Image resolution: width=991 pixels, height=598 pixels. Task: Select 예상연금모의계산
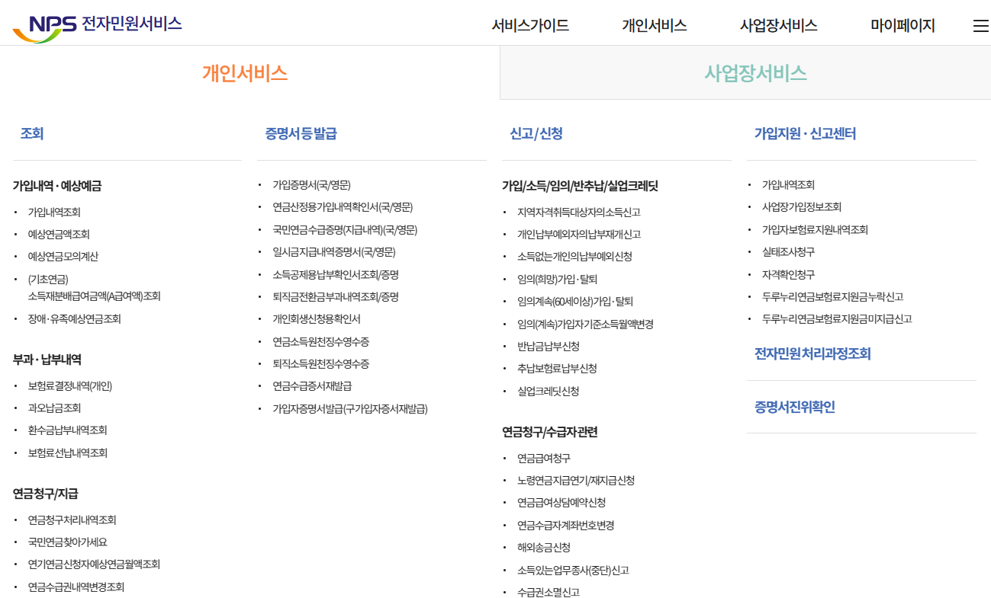click(x=63, y=257)
